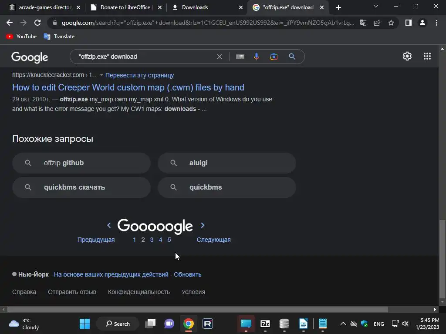
Task: Close the "offzip.exe" download tab
Action: tap(322, 7)
